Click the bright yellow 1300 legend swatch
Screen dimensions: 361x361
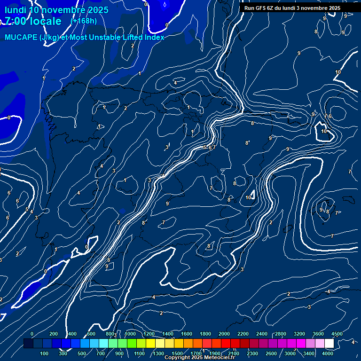point(150,344)
